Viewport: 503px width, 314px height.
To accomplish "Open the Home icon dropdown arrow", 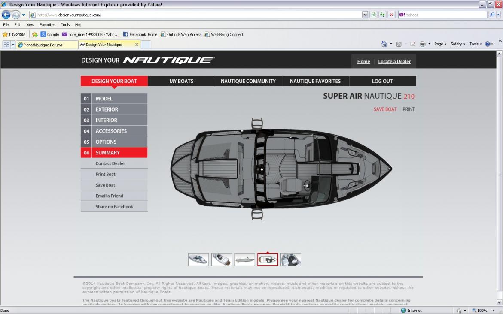I will (391, 44).
